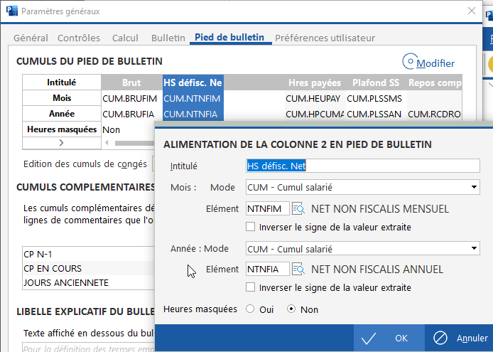Image resolution: width=493 pixels, height=352 pixels.
Task: Select cell CUM.BRUFIA
Action: click(x=131, y=114)
